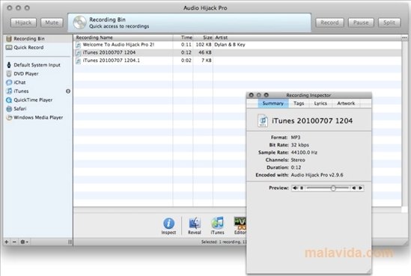Click the Safari compass icon

point(9,108)
